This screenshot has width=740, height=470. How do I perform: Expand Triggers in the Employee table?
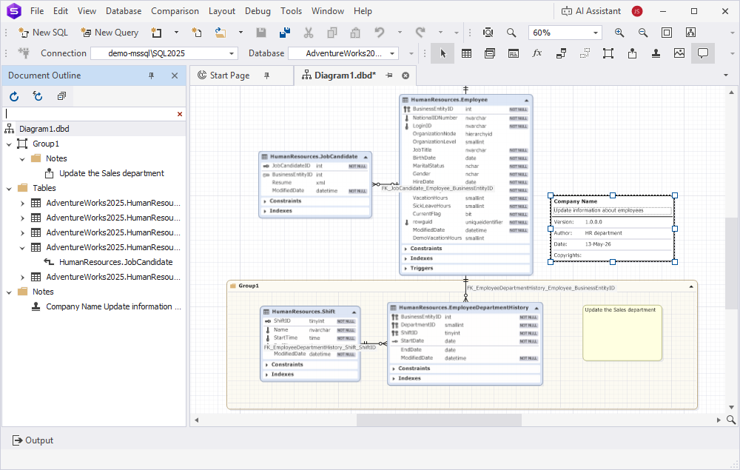(406, 268)
